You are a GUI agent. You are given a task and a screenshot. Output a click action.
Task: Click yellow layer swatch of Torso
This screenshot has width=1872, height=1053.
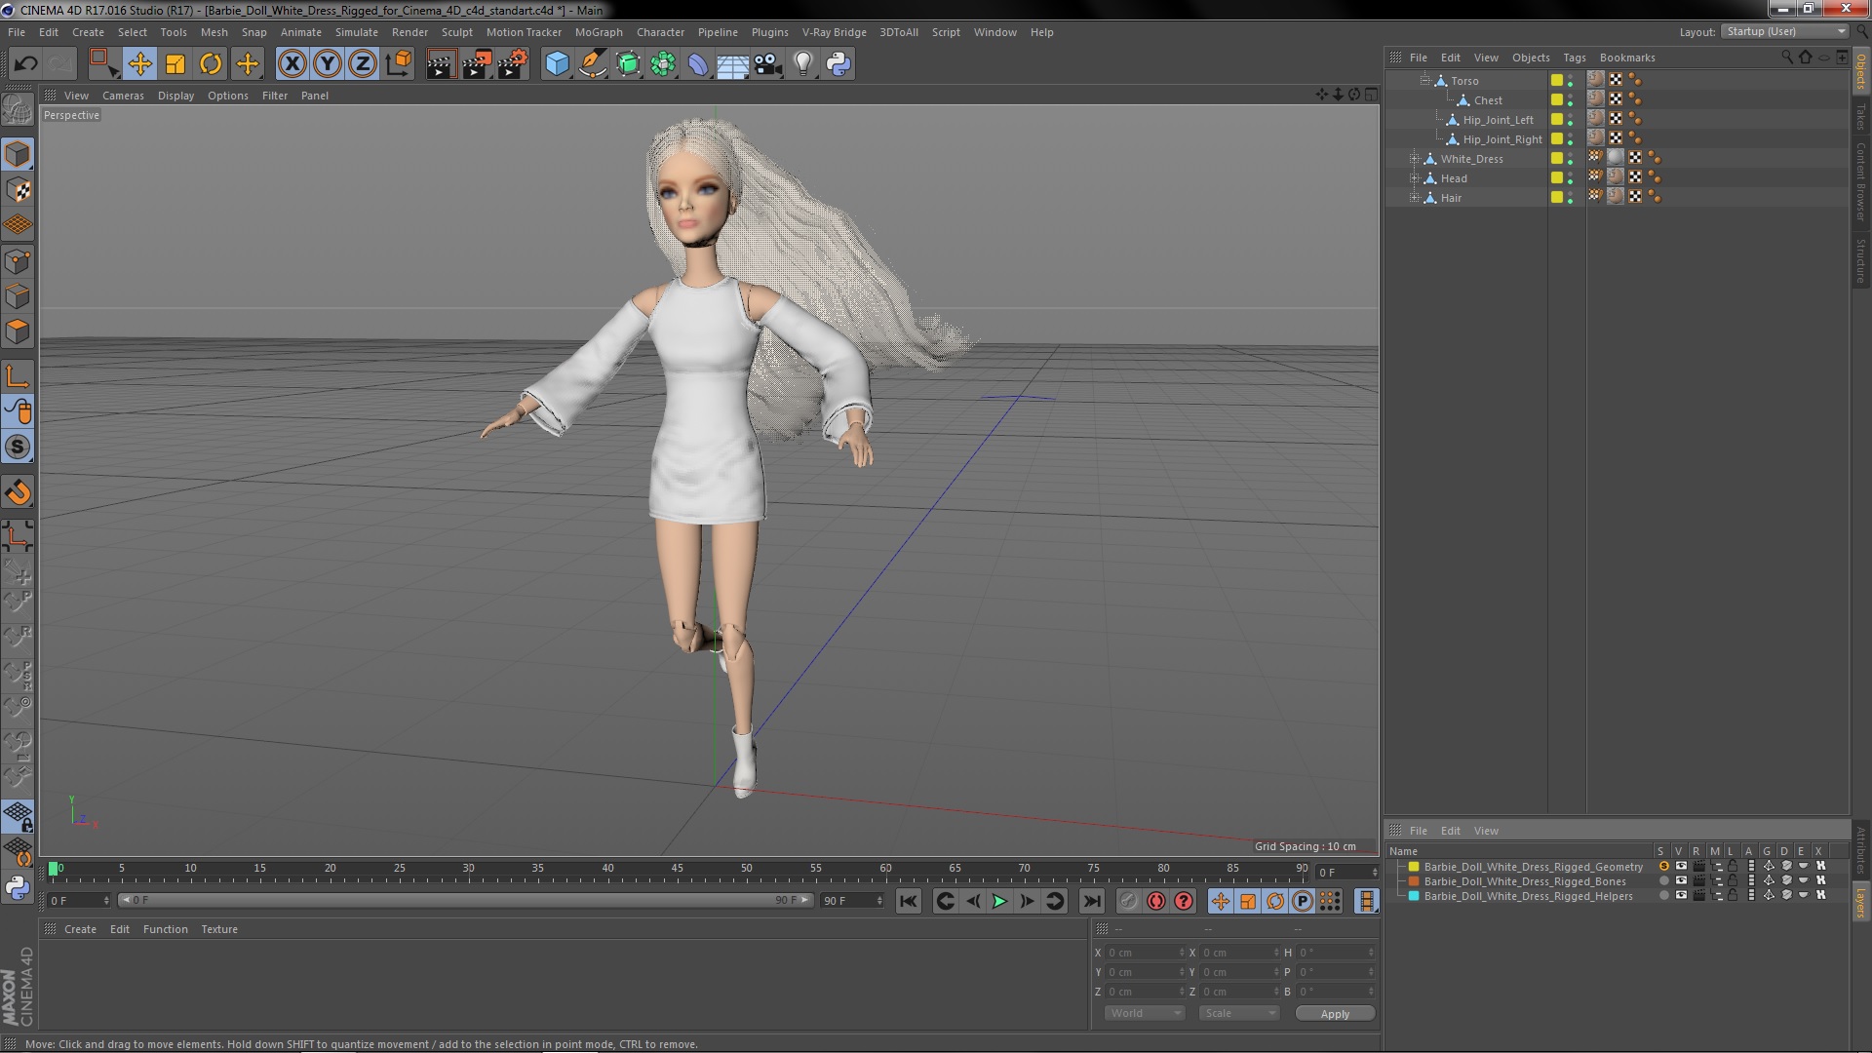[x=1557, y=80]
